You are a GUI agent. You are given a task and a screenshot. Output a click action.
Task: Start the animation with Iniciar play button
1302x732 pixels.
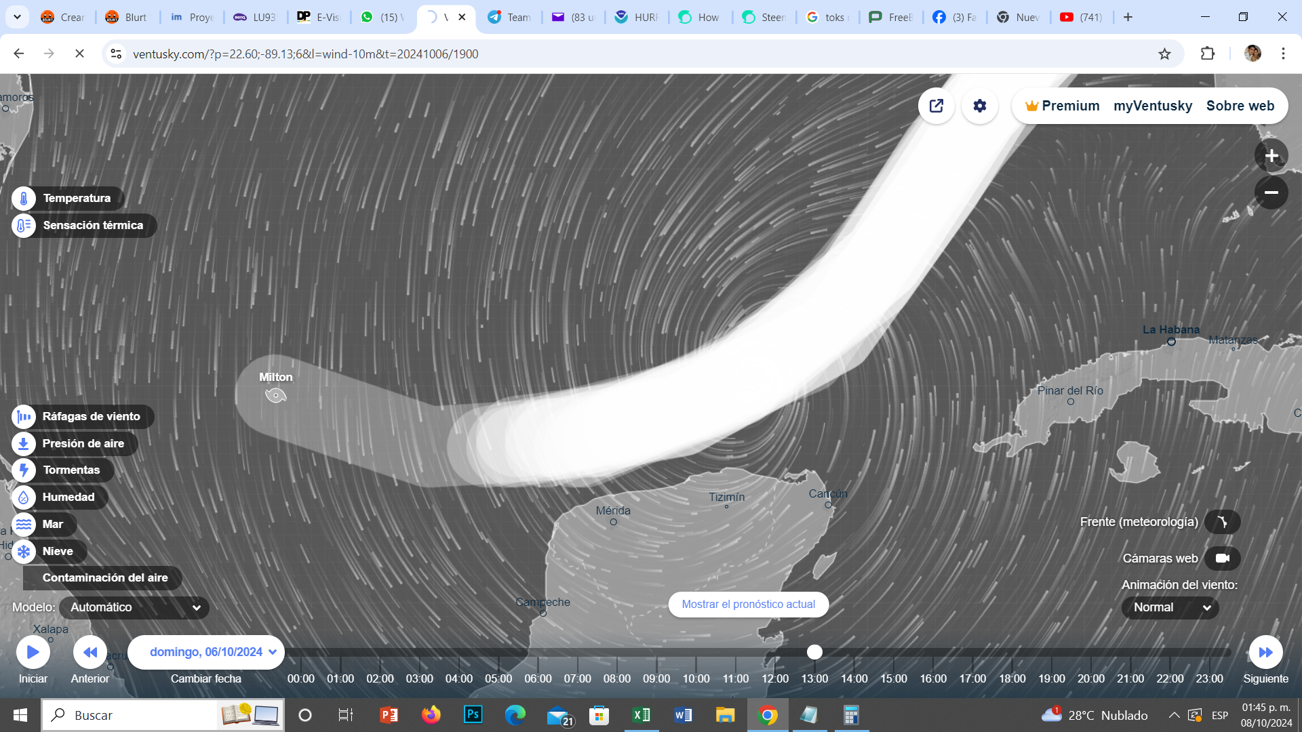33,652
